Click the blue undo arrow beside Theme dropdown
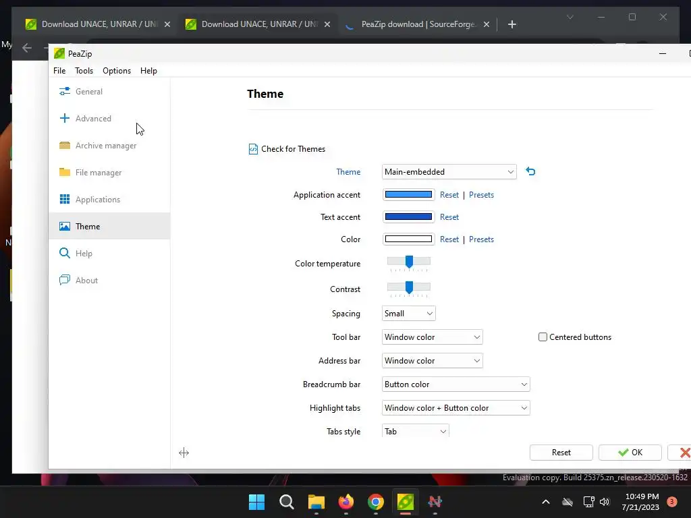691x518 pixels. (530, 171)
